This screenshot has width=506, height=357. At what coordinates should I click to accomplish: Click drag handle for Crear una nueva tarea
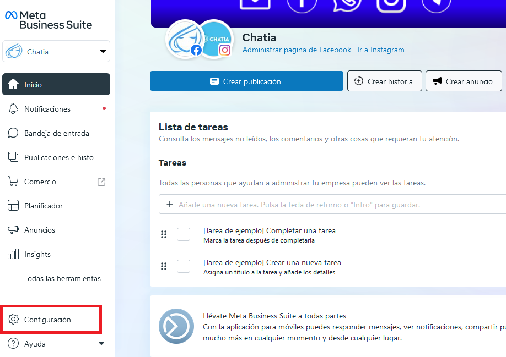point(164,266)
